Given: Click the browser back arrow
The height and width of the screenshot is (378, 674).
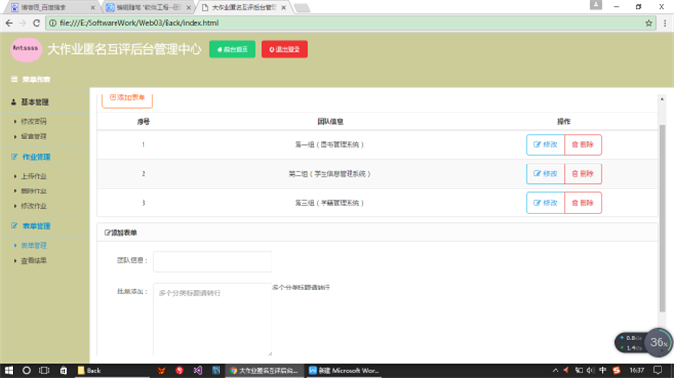Looking at the screenshot, I should (x=9, y=23).
